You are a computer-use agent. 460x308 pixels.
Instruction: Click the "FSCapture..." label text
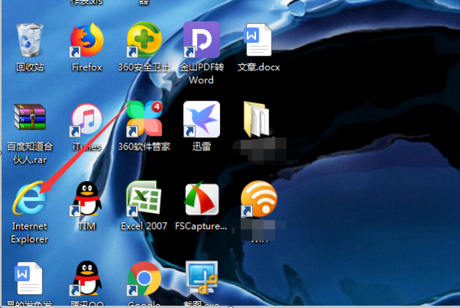click(x=201, y=226)
